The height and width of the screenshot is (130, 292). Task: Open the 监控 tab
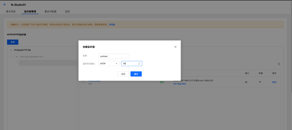(67, 11)
